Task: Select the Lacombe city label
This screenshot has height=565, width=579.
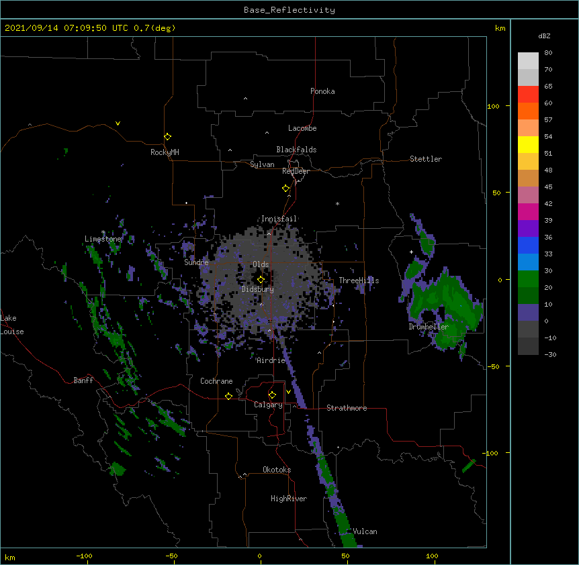Action: coord(302,128)
